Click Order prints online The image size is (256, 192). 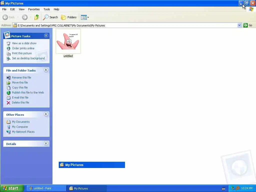23,48
